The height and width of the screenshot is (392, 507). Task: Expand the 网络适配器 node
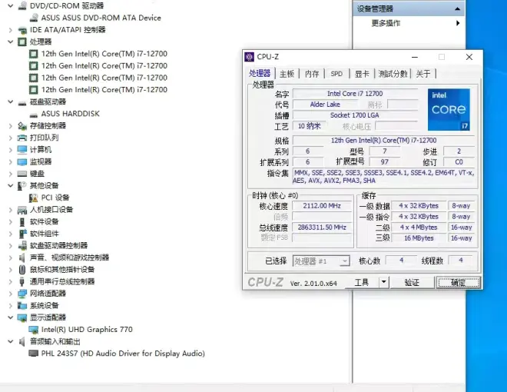click(11, 294)
